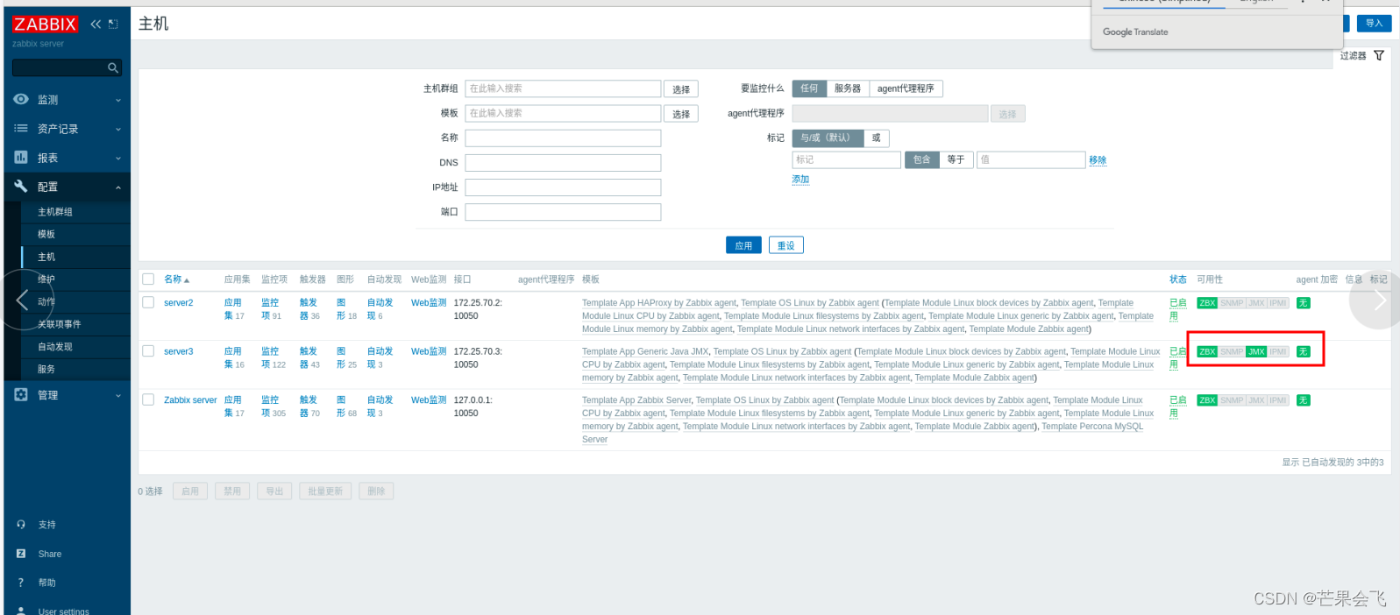
Task: Select 服务器 monitored-by option
Action: 848,88
